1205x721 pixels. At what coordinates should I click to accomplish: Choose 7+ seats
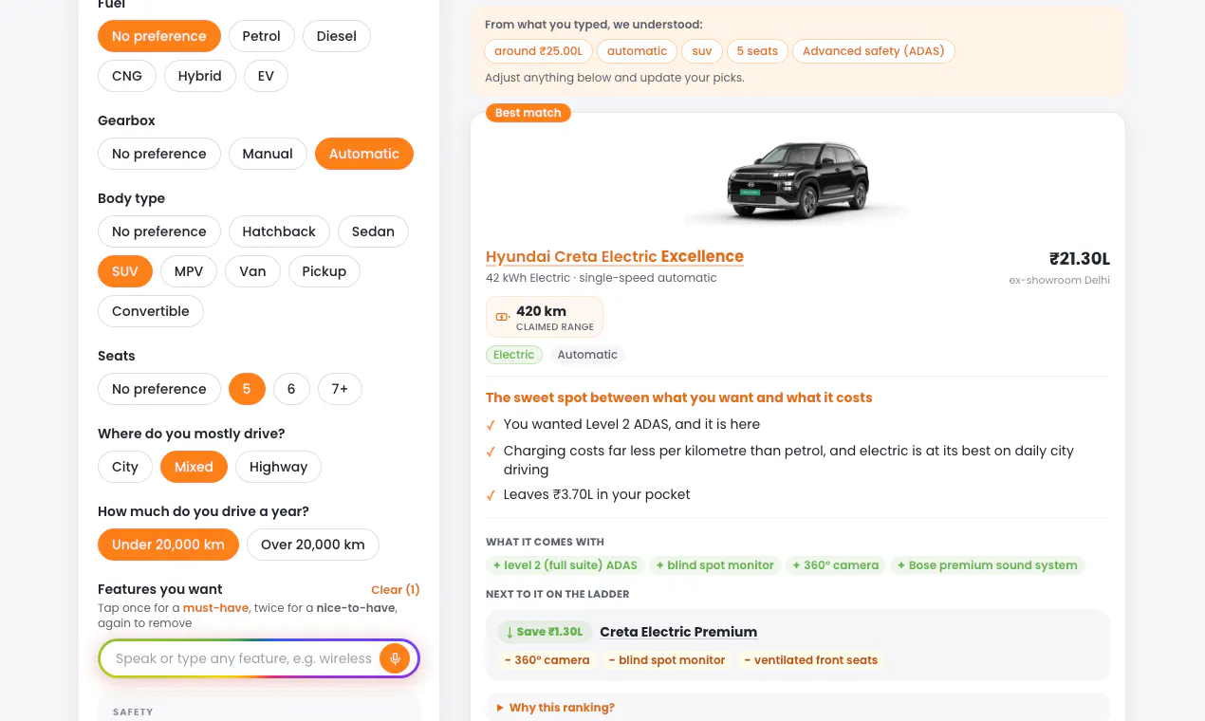[x=340, y=389]
